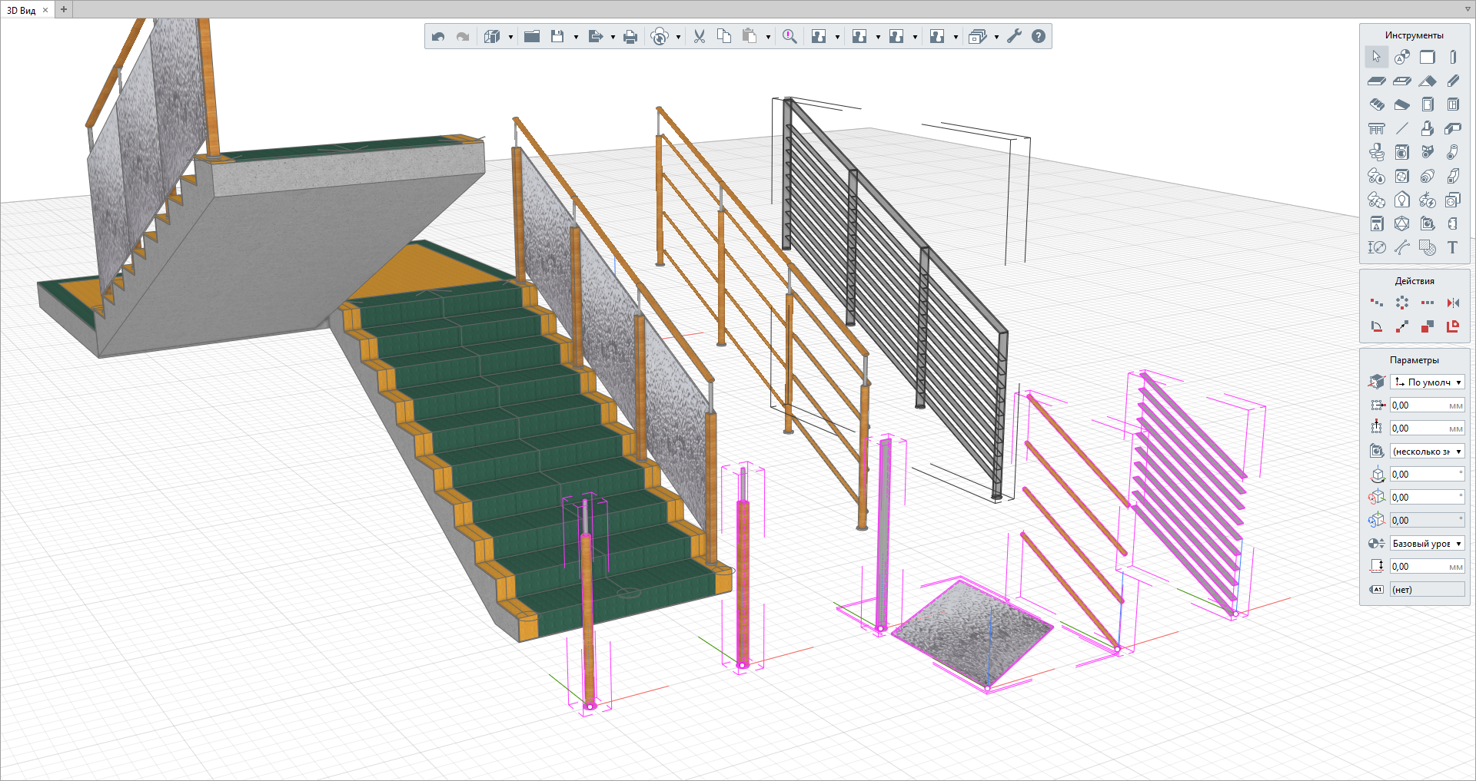Select the lighting fixture tool
The width and height of the screenshot is (1476, 781).
1402,200
